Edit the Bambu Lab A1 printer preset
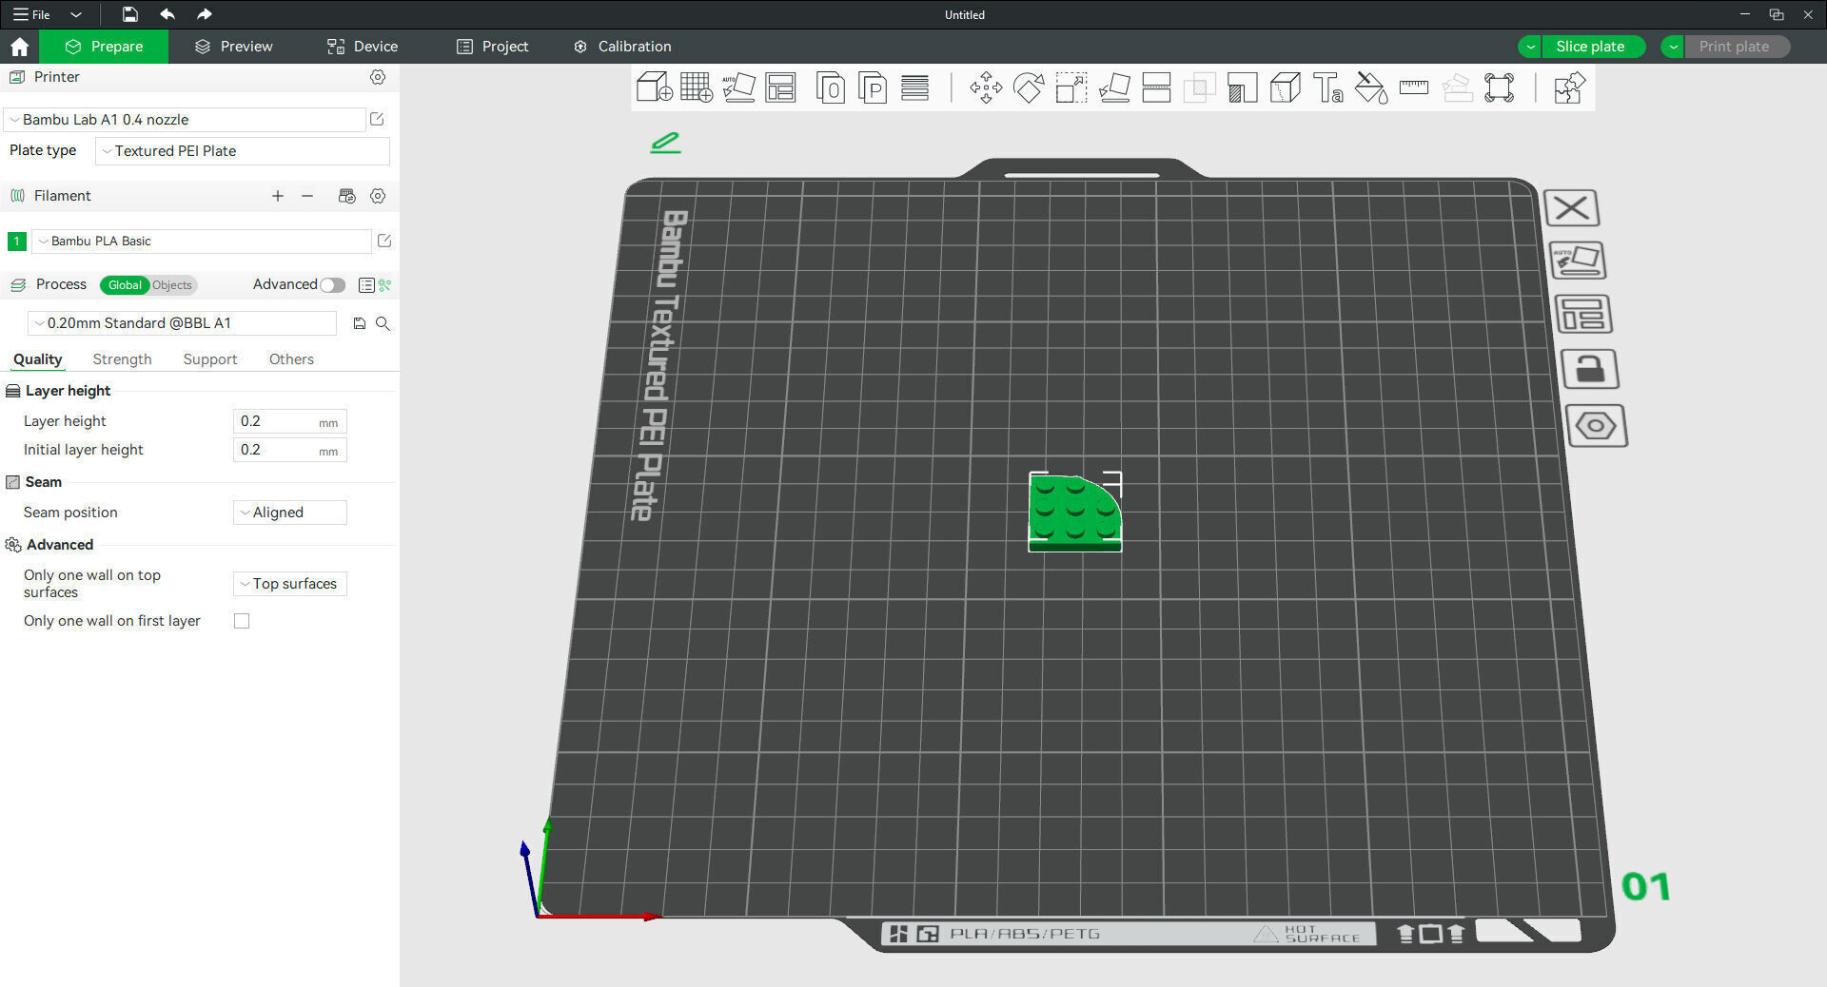 click(377, 119)
